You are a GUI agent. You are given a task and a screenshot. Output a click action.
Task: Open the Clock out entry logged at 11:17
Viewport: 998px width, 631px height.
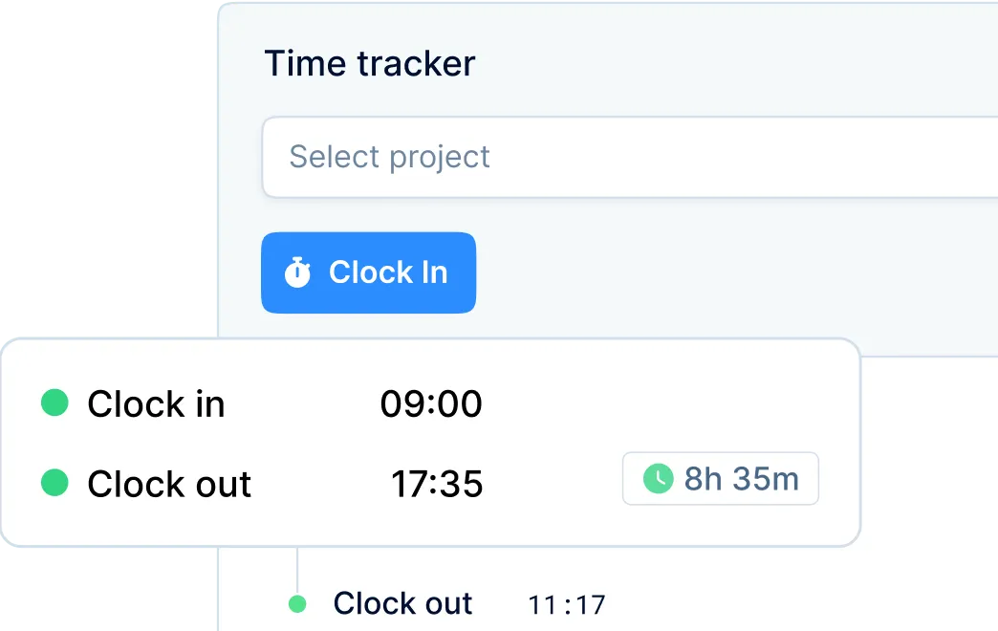pos(402,603)
